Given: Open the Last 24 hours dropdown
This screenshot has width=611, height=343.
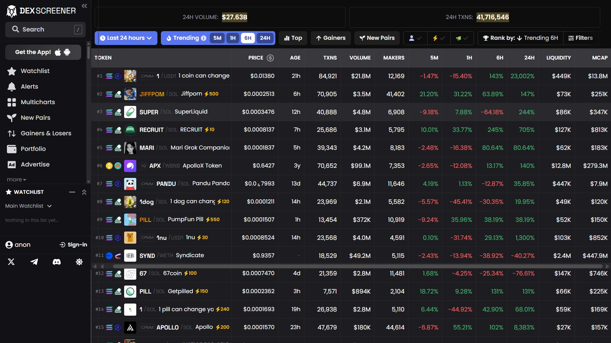Looking at the screenshot, I should (126, 38).
